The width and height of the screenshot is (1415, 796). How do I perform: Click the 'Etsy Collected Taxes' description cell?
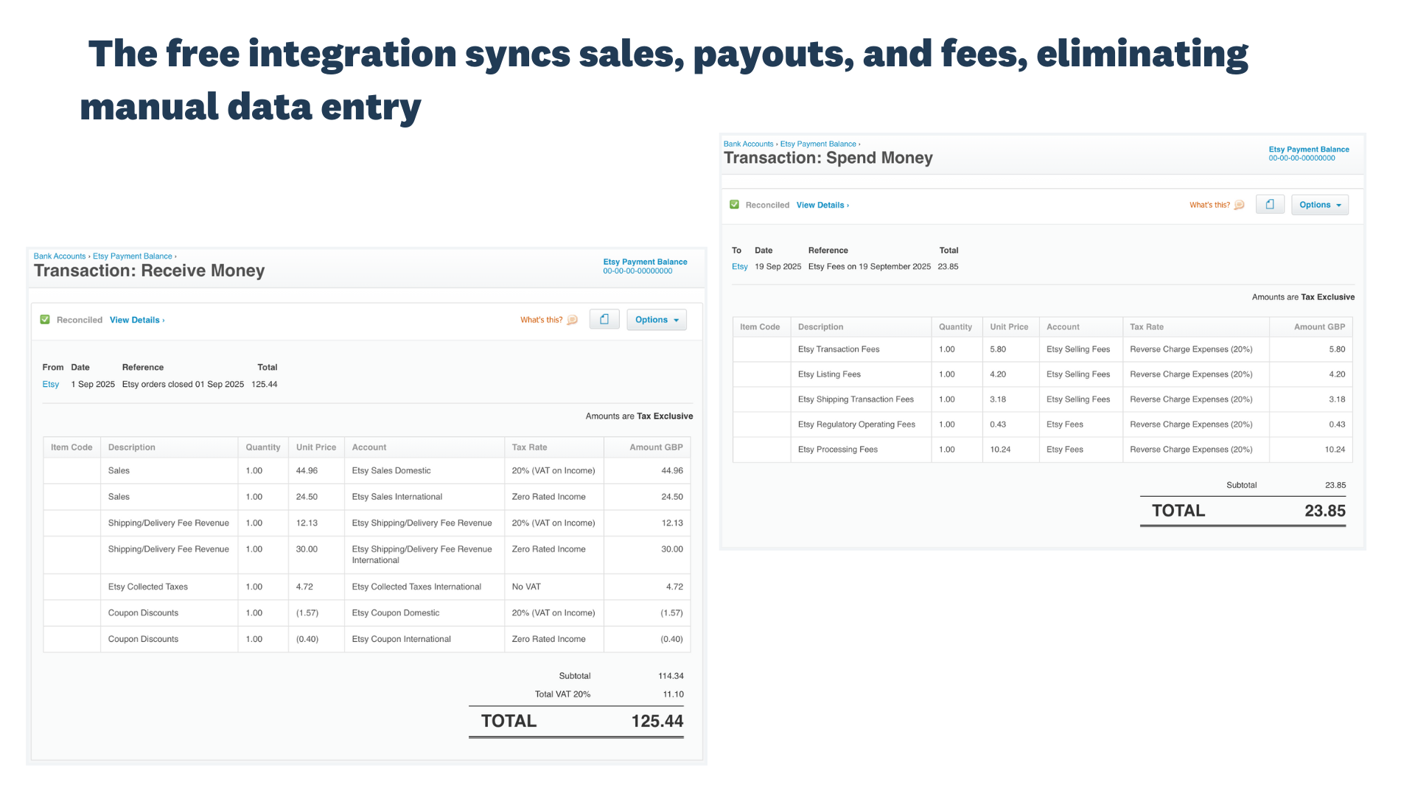169,587
